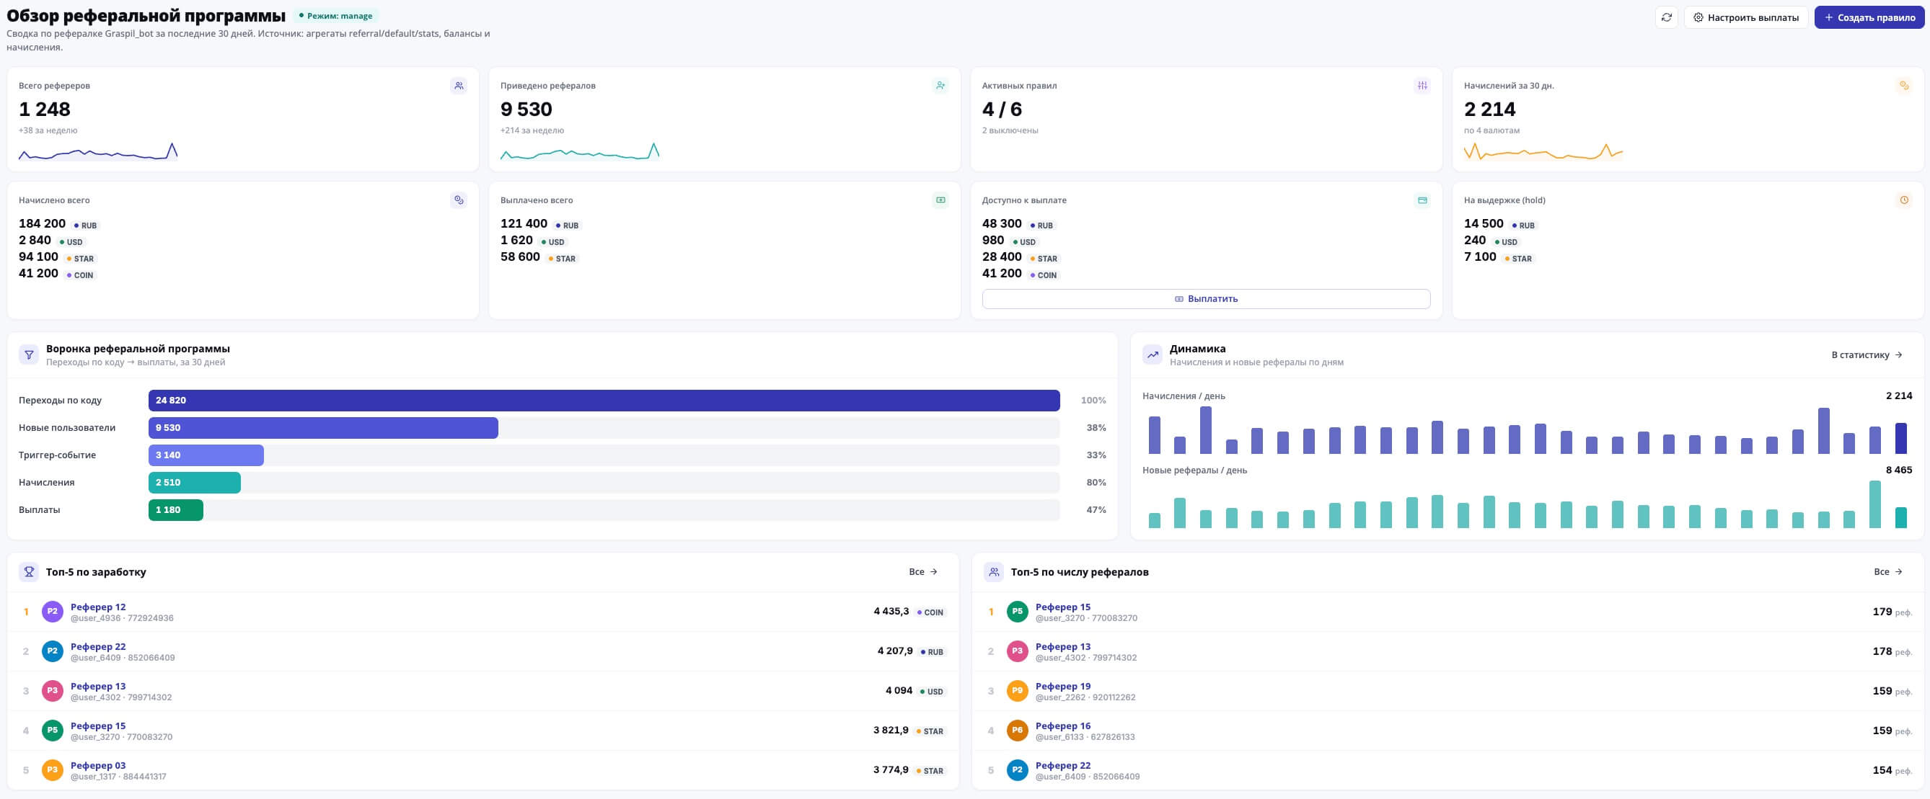Select the Новые пользователи 9 530 funnel bar
This screenshot has width=1930, height=799.
[x=323, y=428]
